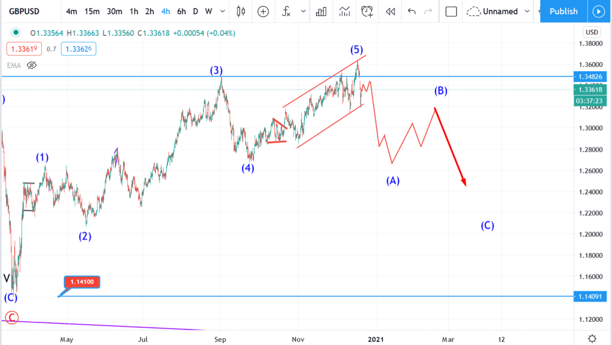The image size is (612, 345).
Task: Toggle EMA indicator visibility eye
Action: [32, 65]
